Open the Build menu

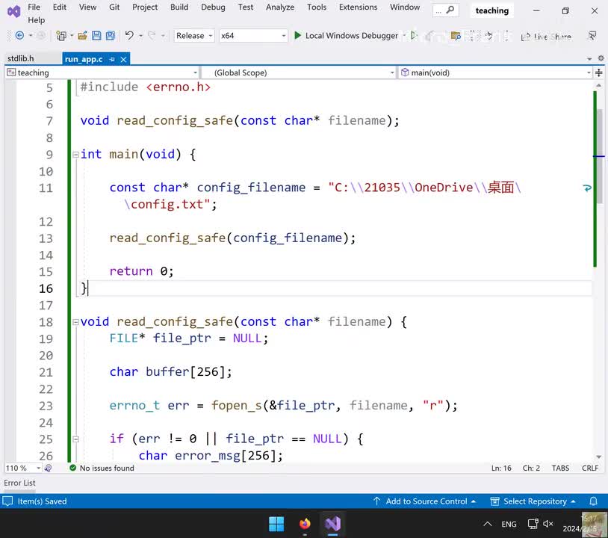[x=179, y=7]
